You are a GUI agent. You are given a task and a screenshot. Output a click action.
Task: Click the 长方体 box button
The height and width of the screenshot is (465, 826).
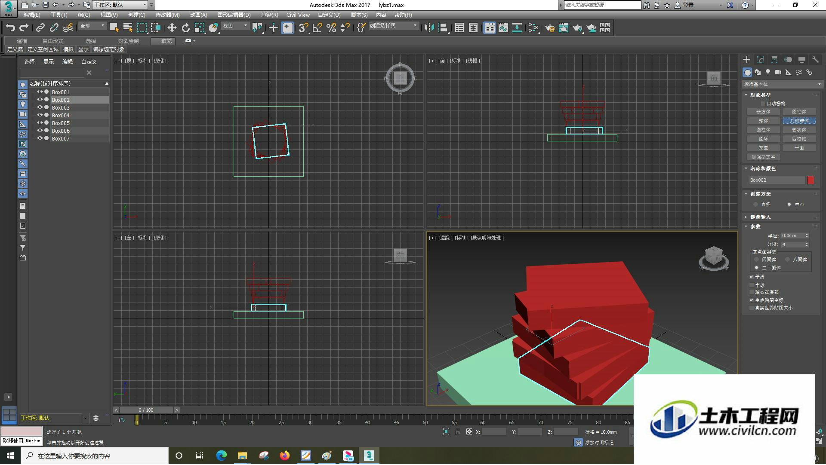[764, 112]
